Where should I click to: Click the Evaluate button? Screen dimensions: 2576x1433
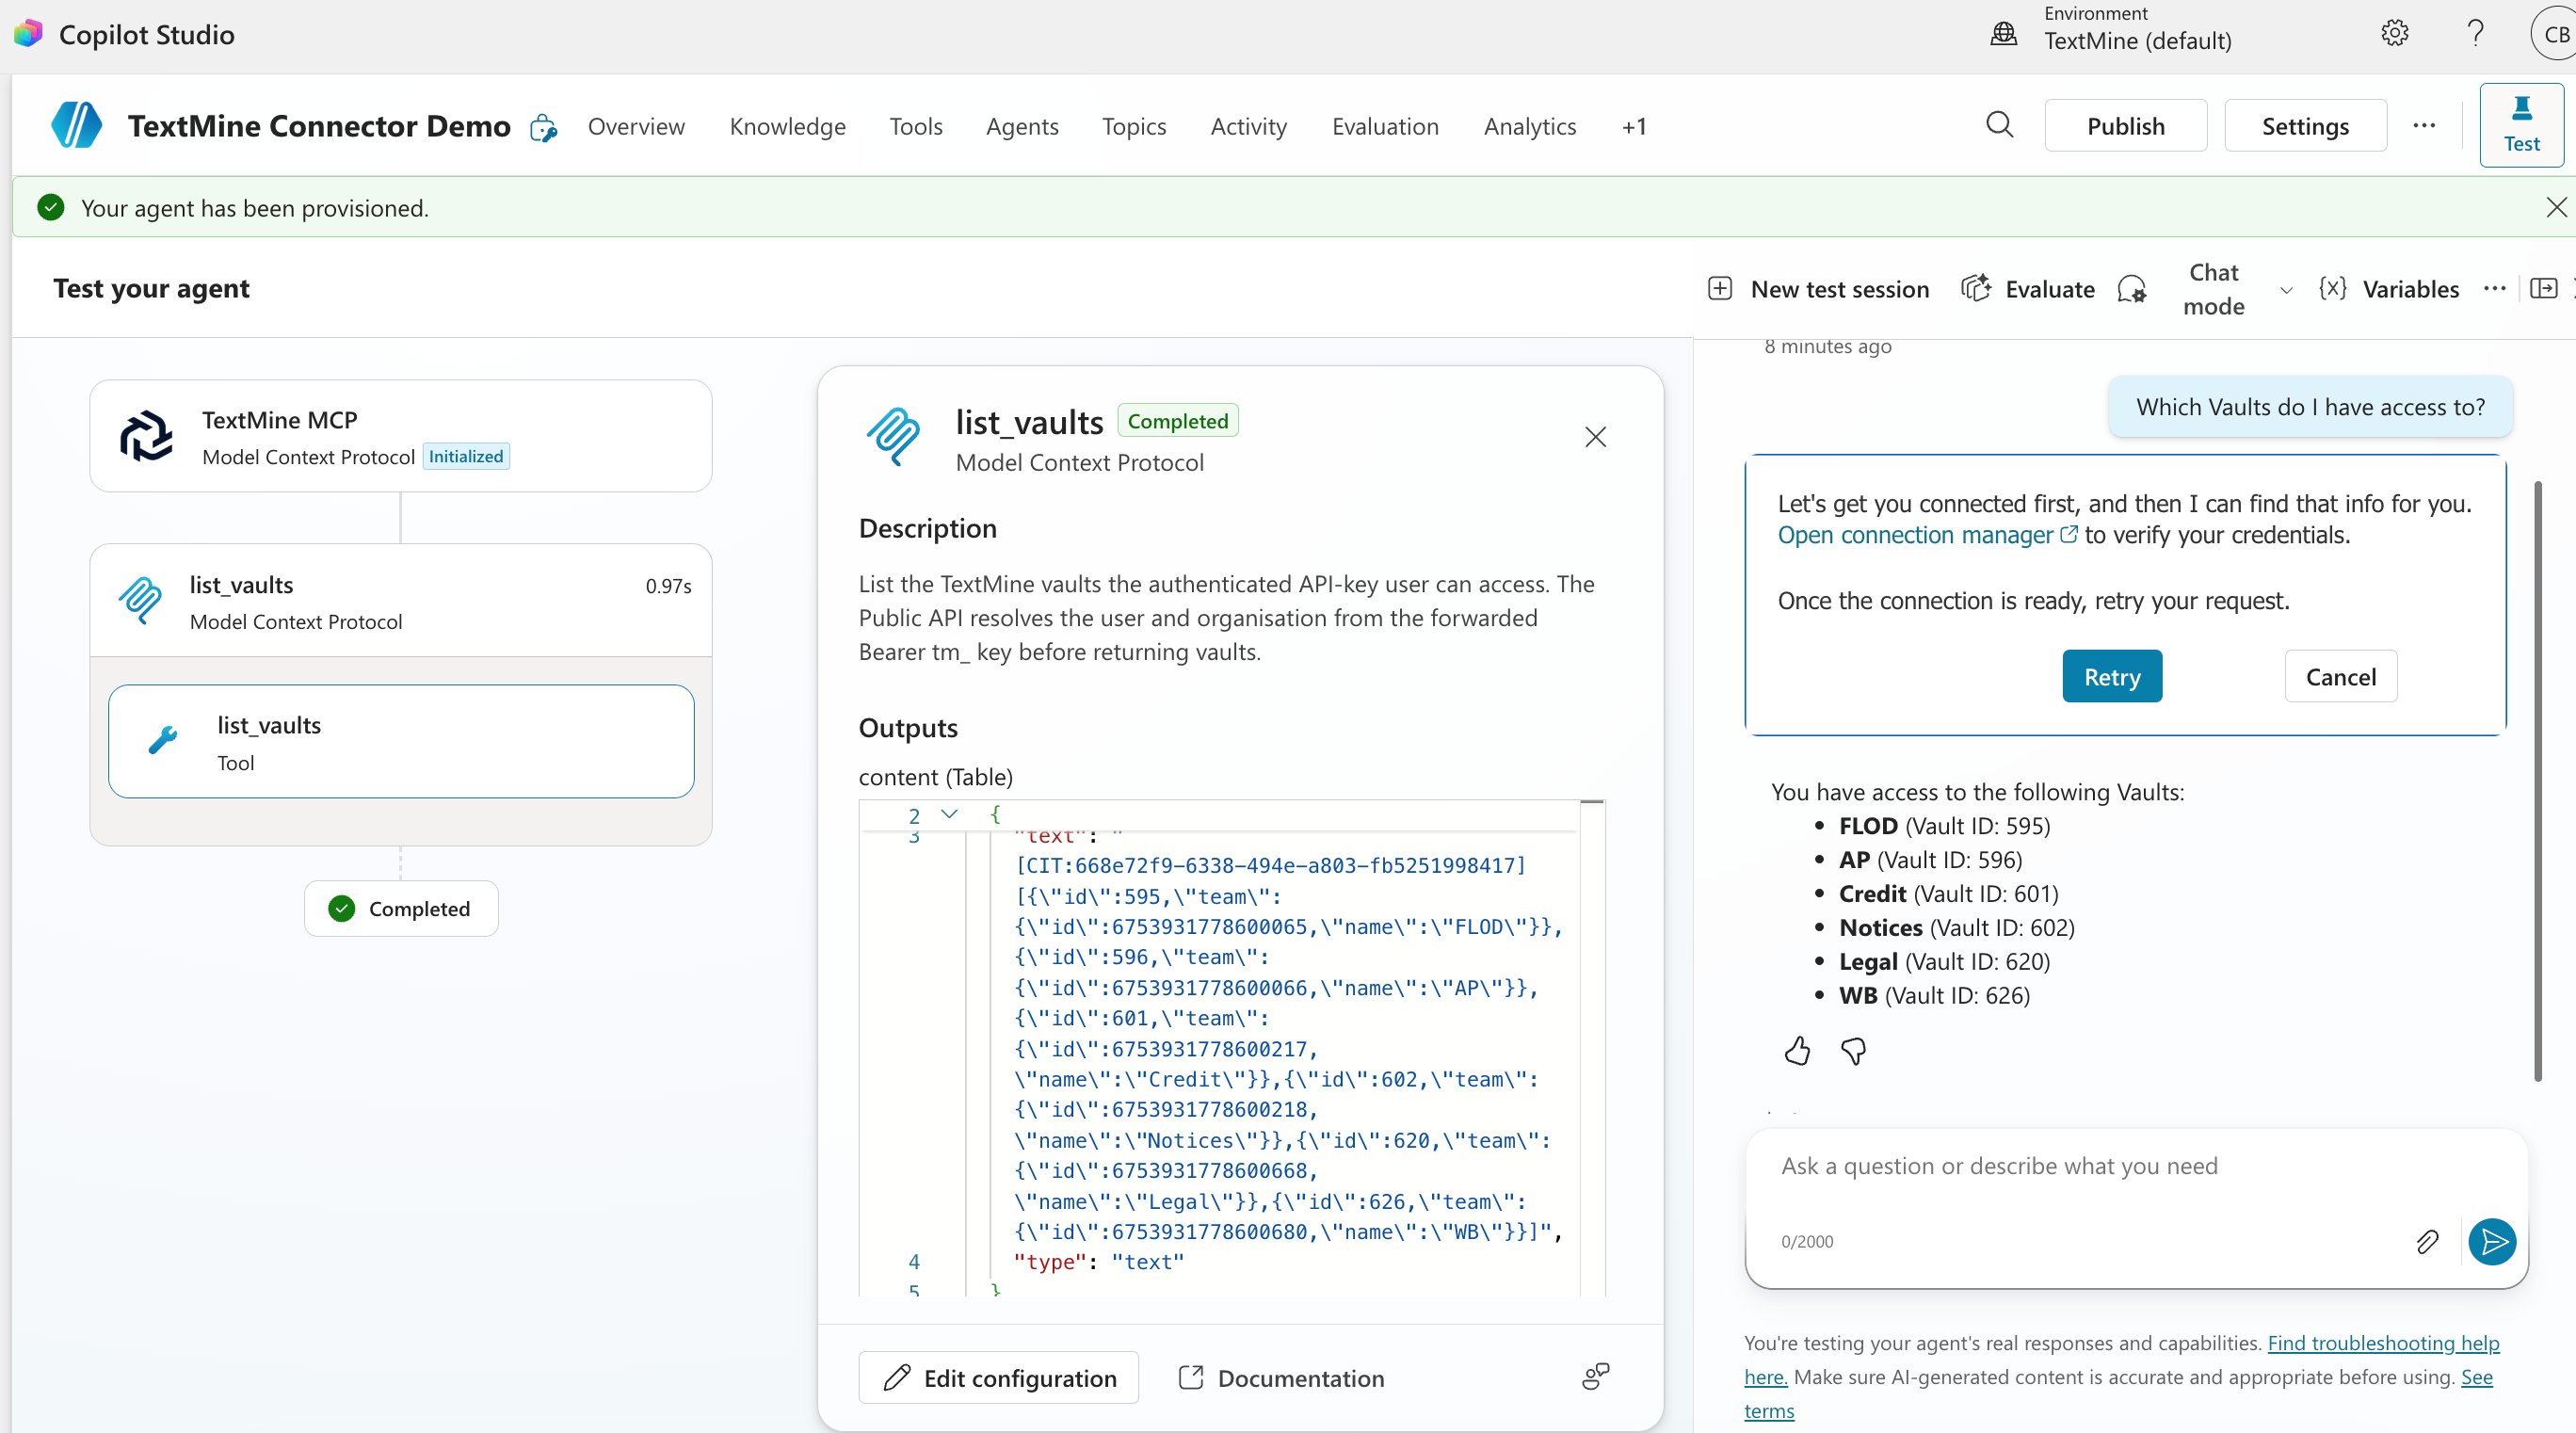2028,289
